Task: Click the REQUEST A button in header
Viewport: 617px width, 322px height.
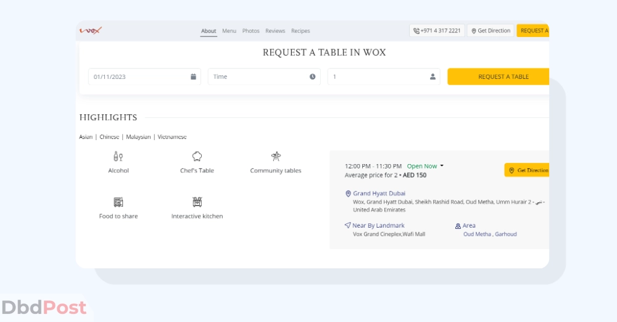Action: tap(533, 31)
